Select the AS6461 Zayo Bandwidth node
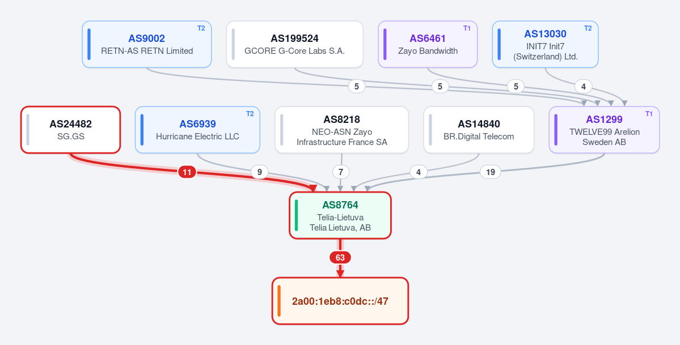This screenshot has height=345, width=680. pos(428,44)
